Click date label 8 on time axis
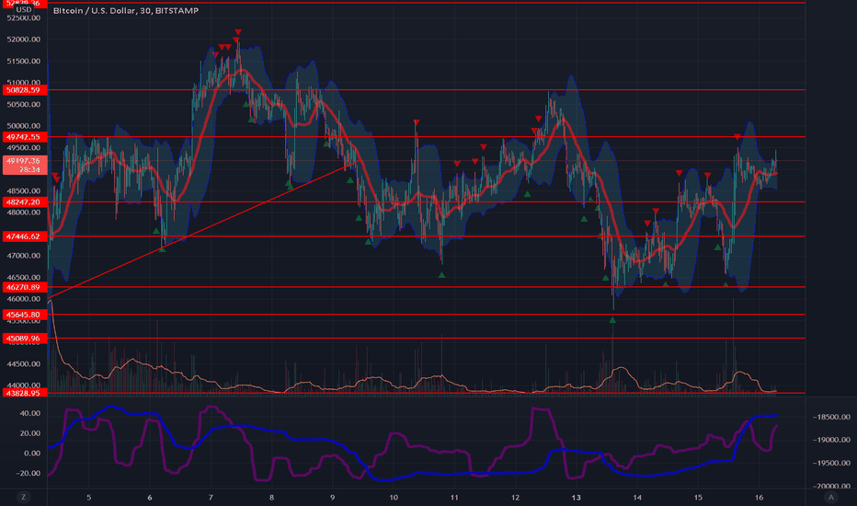 tap(271, 497)
